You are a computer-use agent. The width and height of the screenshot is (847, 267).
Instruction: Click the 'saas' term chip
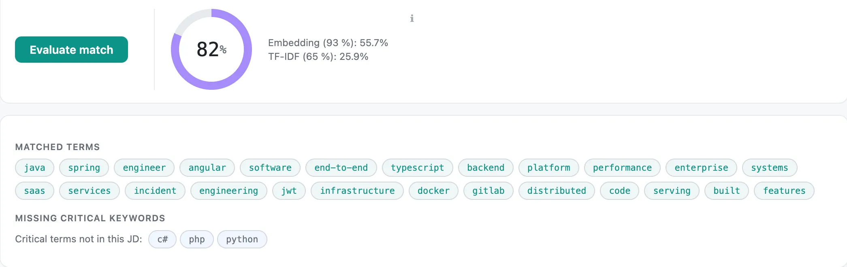34,191
